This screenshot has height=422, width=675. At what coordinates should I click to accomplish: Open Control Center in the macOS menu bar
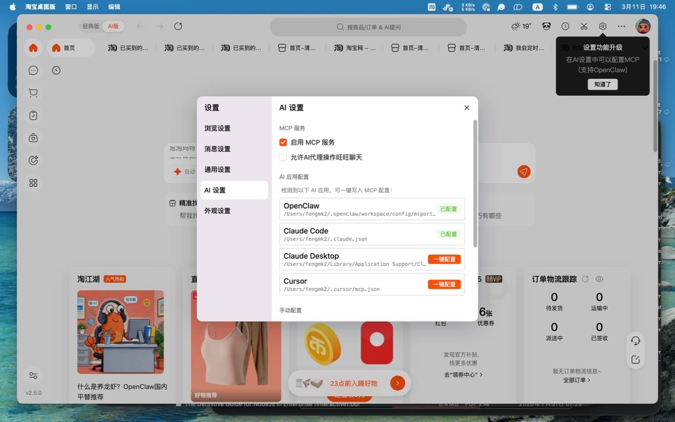[608, 7]
